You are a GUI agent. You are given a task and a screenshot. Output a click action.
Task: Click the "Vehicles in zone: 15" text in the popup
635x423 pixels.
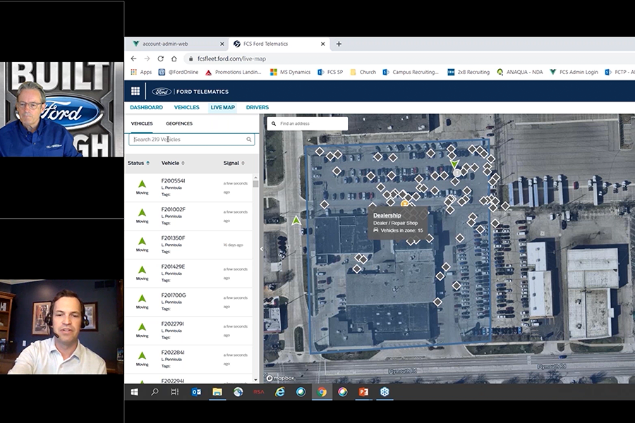[x=401, y=231]
